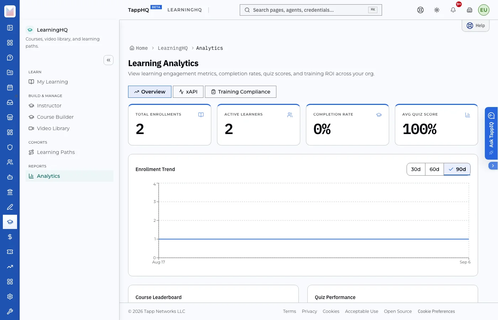Open Learning Paths in the sidebar
Screen dimensions: 498x320
[69, 152]
